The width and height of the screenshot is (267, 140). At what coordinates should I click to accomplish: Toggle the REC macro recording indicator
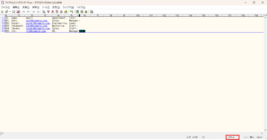coord(246,137)
